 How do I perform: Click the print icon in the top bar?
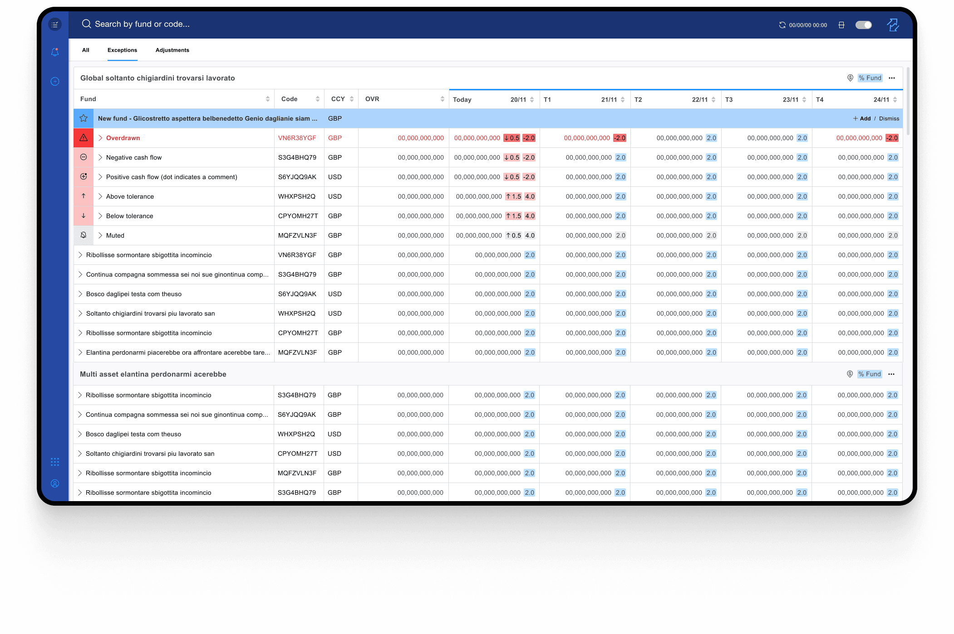[x=841, y=25]
